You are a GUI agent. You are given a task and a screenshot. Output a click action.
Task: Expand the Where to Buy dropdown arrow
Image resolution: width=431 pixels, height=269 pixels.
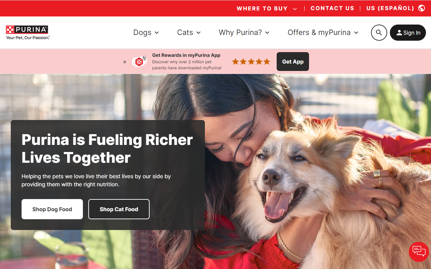pyautogui.click(x=295, y=9)
